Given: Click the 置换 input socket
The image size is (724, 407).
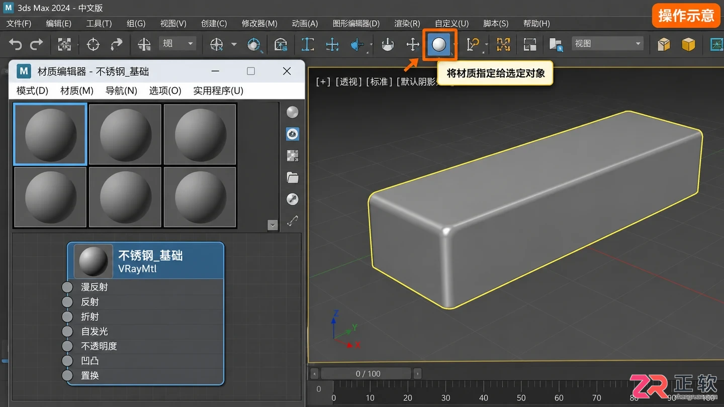Looking at the screenshot, I should (67, 375).
